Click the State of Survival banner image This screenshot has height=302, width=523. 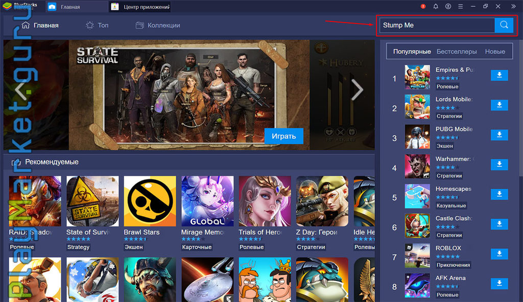pos(189,95)
